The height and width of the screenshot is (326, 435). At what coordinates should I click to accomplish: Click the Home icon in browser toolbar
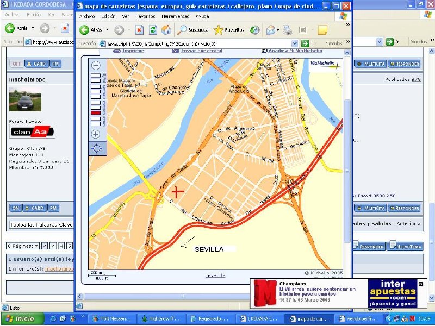[x=167, y=29]
